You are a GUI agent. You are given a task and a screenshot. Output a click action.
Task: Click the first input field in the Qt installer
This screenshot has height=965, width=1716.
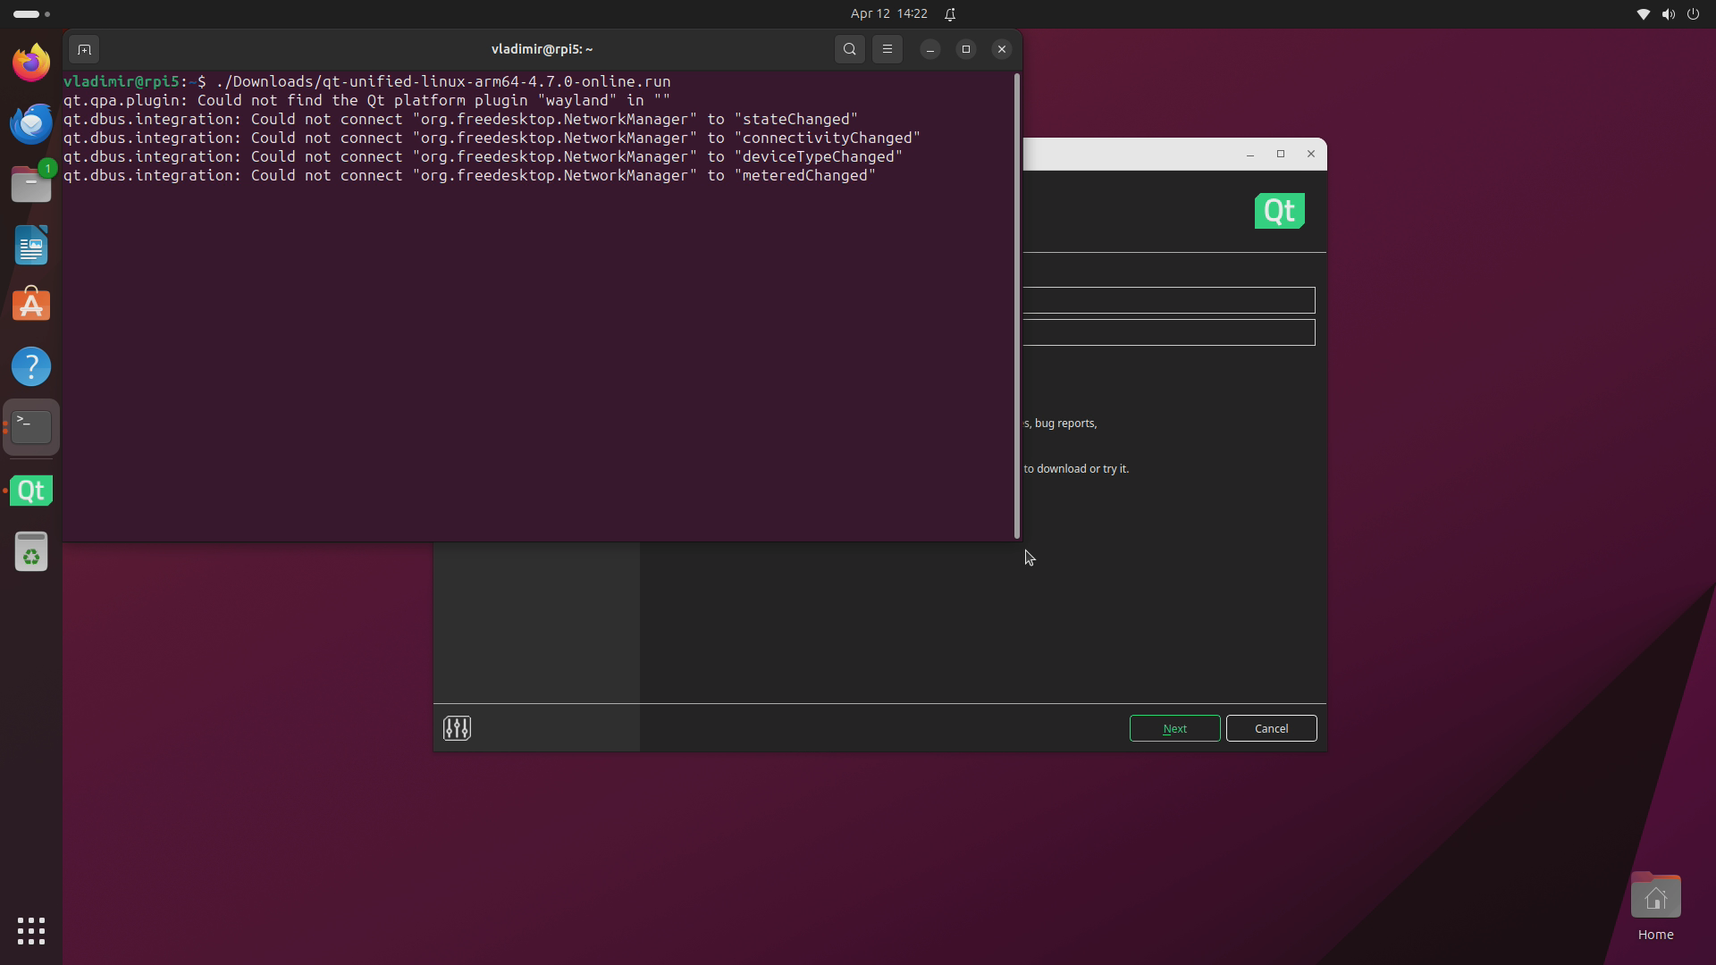(x=1169, y=300)
